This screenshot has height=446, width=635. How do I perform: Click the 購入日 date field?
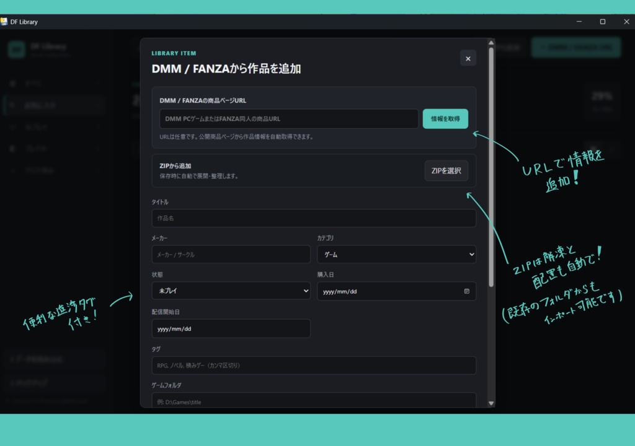396,291
